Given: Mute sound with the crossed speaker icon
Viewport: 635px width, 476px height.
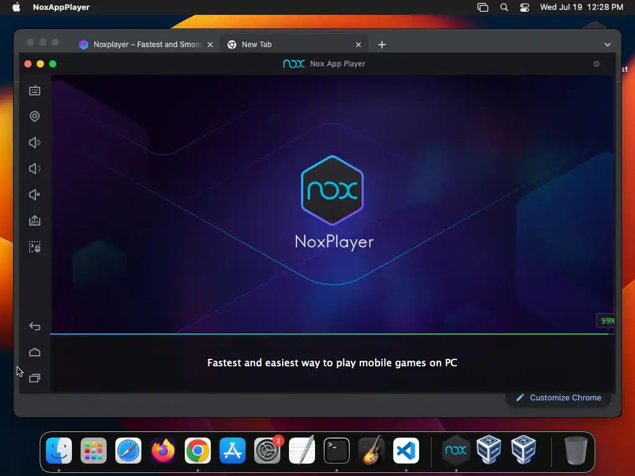Looking at the screenshot, I should point(35,195).
